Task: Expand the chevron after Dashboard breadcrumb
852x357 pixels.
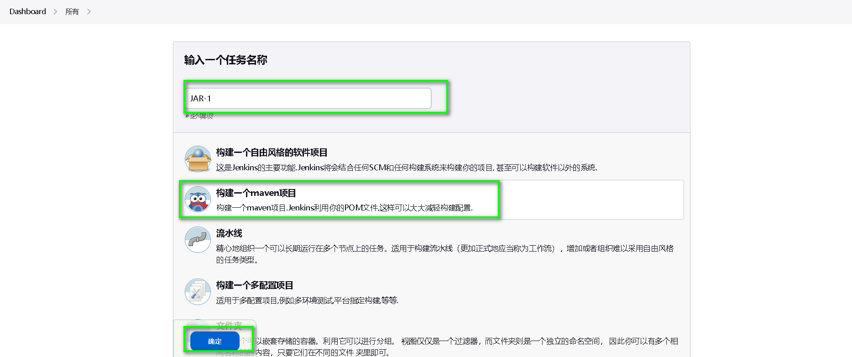Action: [56, 11]
